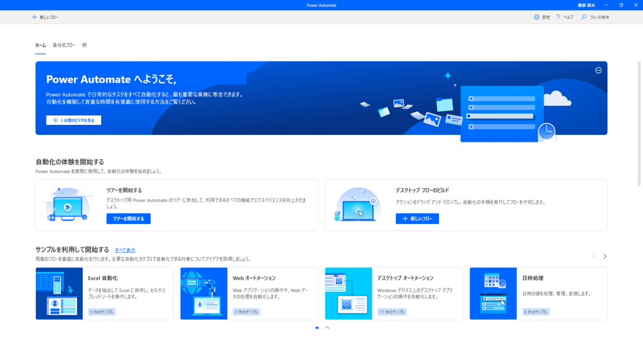Open settings via the gear icon
This screenshot has height=345, width=643.
[x=537, y=17]
